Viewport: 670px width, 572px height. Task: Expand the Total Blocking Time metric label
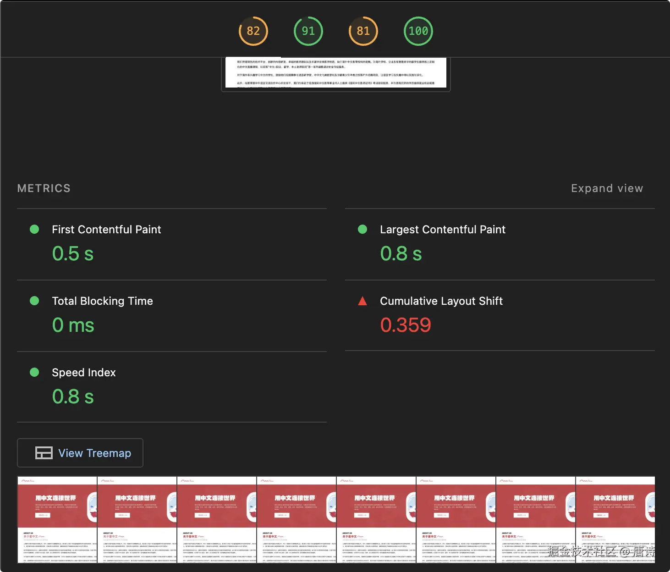(102, 301)
